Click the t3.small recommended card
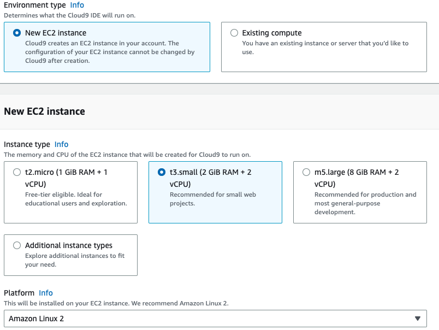The width and height of the screenshot is (439, 330). point(215,192)
